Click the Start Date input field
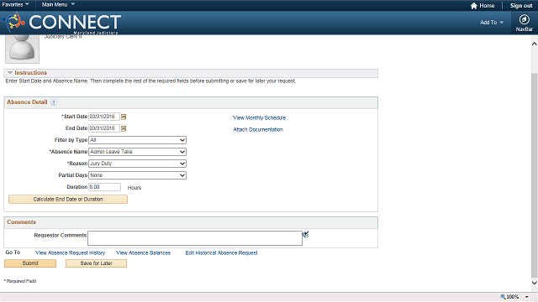This screenshot has height=302, width=538. (x=104, y=117)
